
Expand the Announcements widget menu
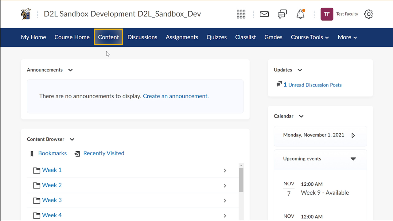[70, 70]
